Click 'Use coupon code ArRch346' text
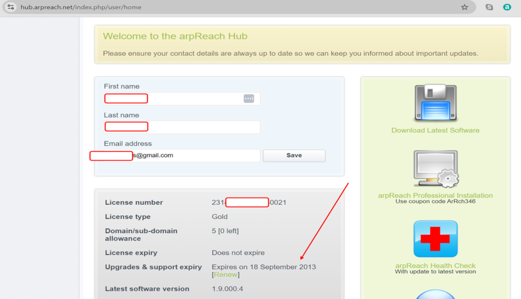 [x=436, y=201]
